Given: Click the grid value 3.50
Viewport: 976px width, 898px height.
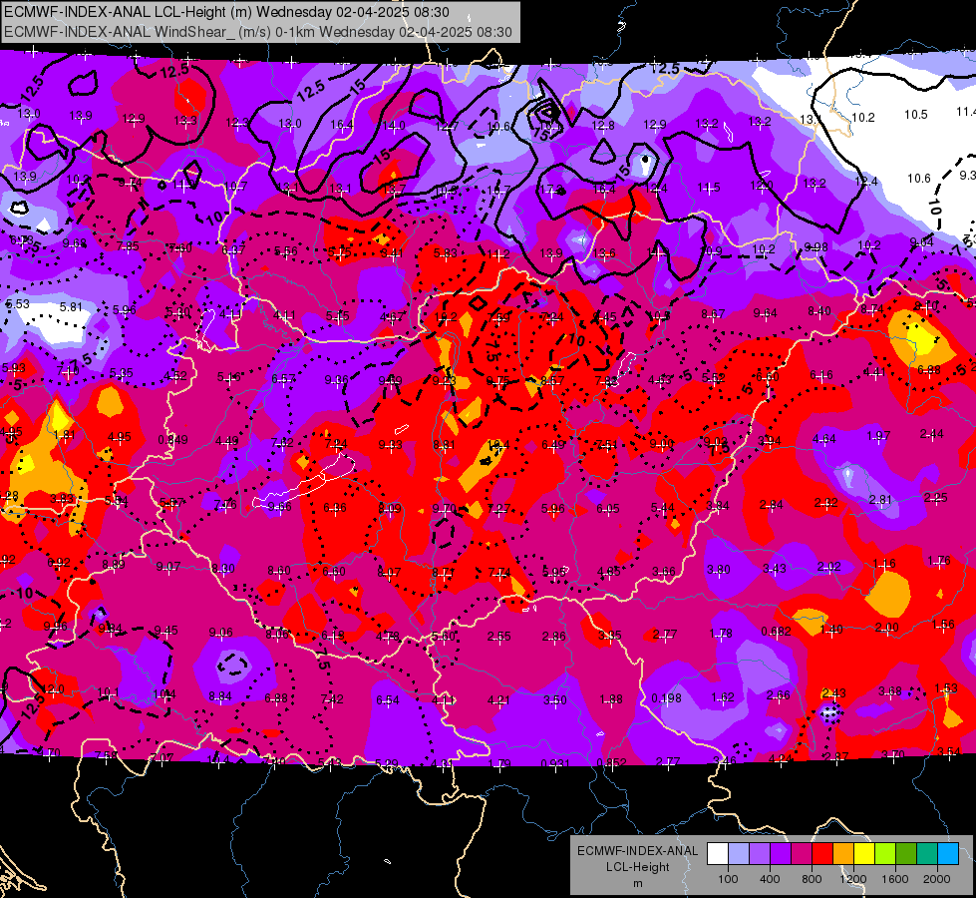Looking at the screenshot, I should (554, 699).
